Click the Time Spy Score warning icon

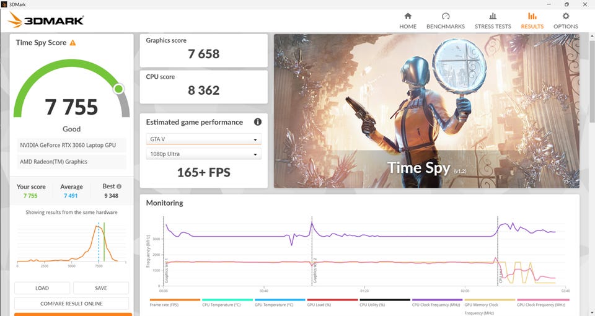point(73,43)
